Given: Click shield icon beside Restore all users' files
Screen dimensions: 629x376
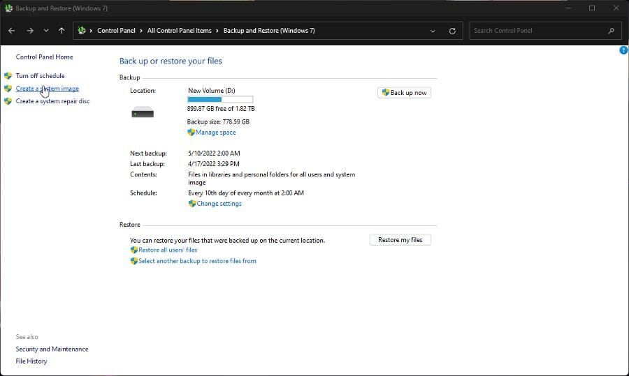Looking at the screenshot, I should coord(134,250).
